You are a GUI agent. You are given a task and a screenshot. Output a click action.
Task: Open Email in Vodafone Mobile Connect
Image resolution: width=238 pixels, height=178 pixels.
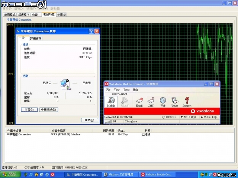click(x=139, y=102)
